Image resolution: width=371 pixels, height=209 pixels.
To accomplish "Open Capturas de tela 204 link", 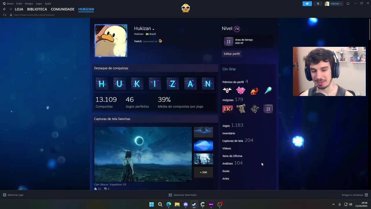I will point(238,140).
